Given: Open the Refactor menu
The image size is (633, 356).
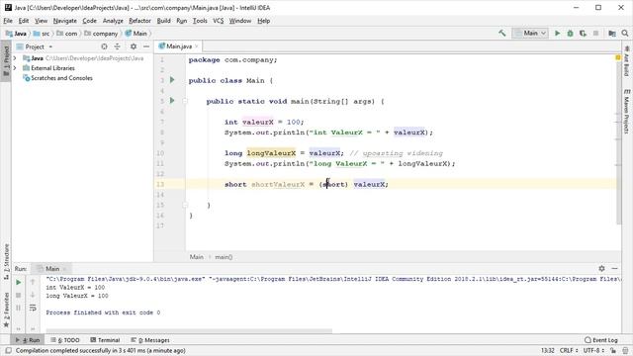Looking at the screenshot, I should coord(139,21).
